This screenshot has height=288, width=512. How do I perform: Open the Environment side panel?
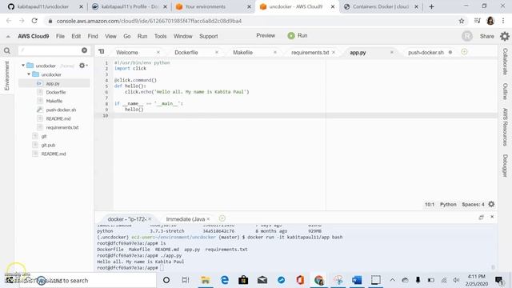click(7, 75)
